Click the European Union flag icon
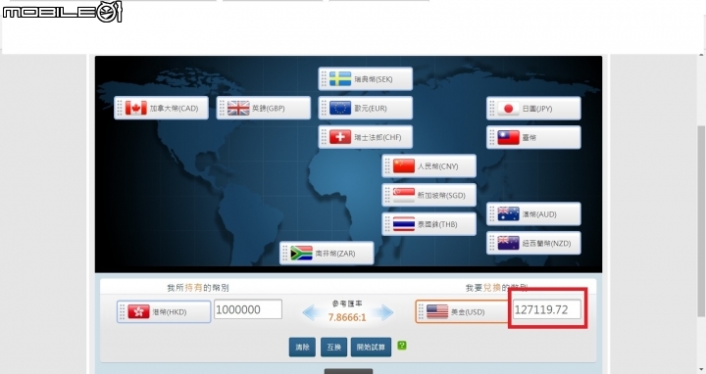This screenshot has height=374, width=706. click(x=340, y=108)
